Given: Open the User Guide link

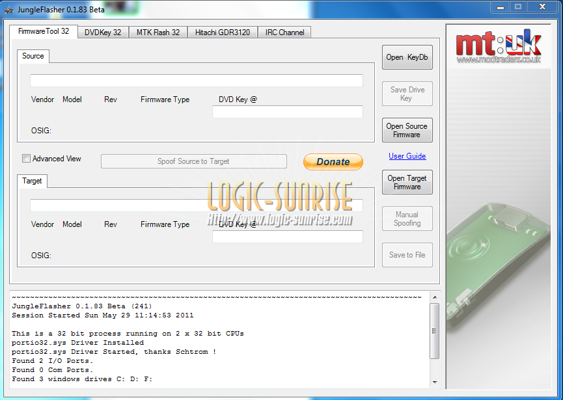Looking at the screenshot, I should (x=407, y=156).
